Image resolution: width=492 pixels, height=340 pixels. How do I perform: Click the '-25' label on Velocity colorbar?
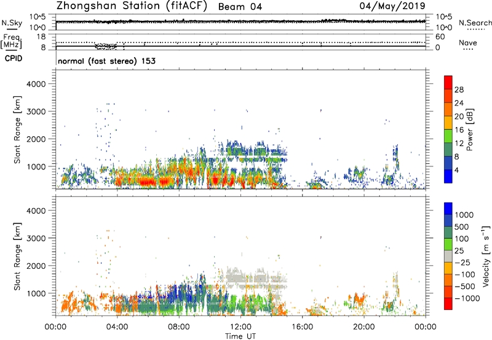(x=462, y=263)
